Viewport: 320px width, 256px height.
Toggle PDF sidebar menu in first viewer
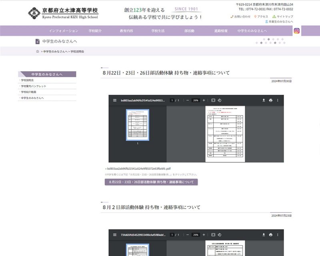coord(115,100)
